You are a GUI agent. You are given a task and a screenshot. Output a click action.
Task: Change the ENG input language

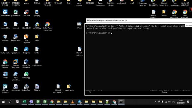pyautogui.click(x=173, y=102)
